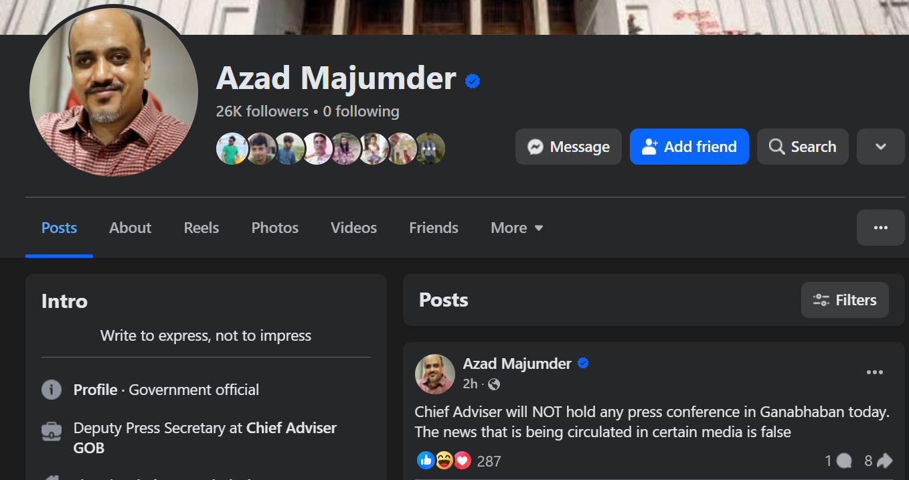Click the Love heart reaction icon
Image resolution: width=909 pixels, height=480 pixels.
tap(463, 461)
